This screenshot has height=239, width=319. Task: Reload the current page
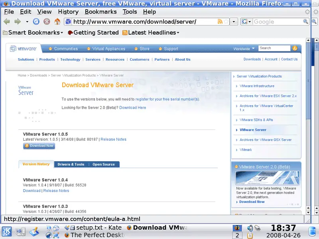36,22
